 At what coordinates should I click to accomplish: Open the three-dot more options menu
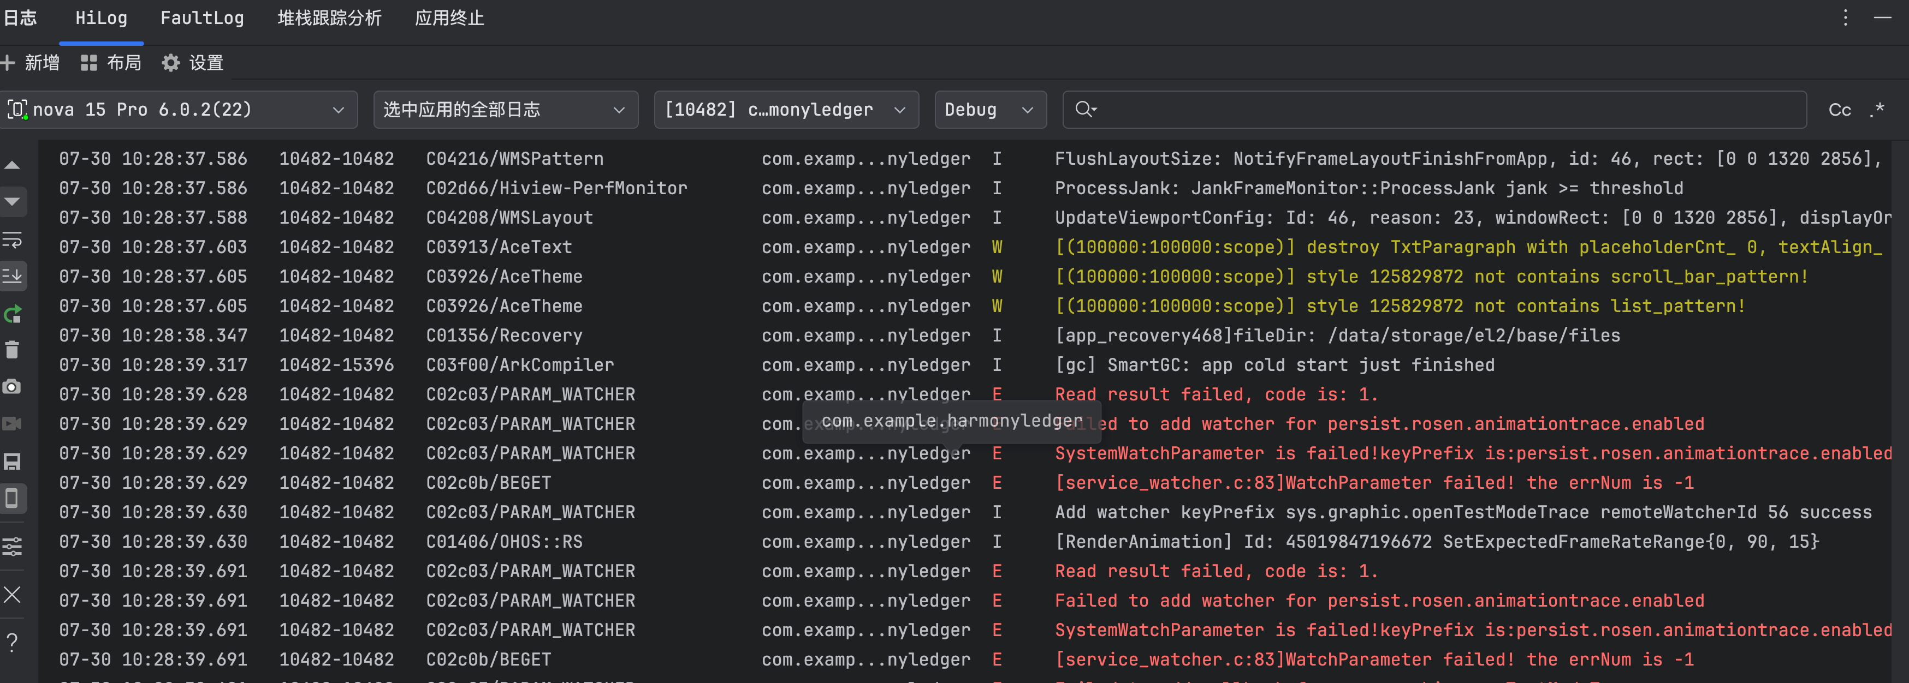click(x=1845, y=18)
